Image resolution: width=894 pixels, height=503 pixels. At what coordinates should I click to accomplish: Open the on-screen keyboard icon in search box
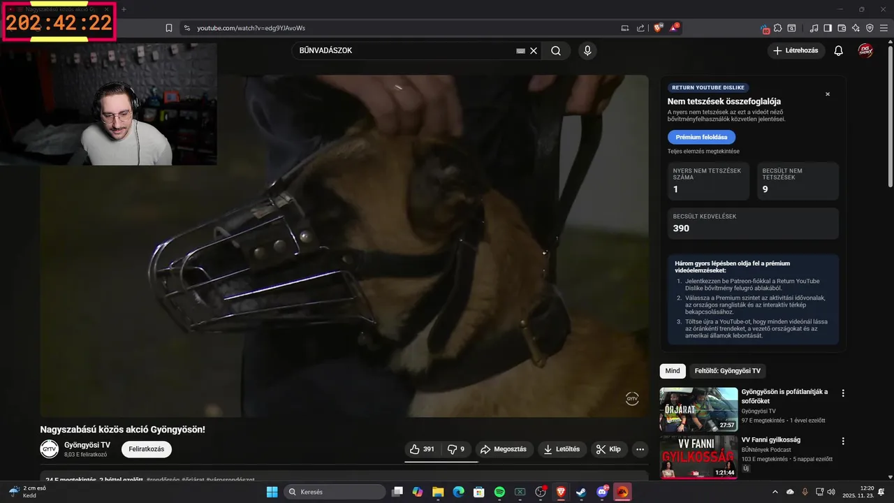[520, 50]
